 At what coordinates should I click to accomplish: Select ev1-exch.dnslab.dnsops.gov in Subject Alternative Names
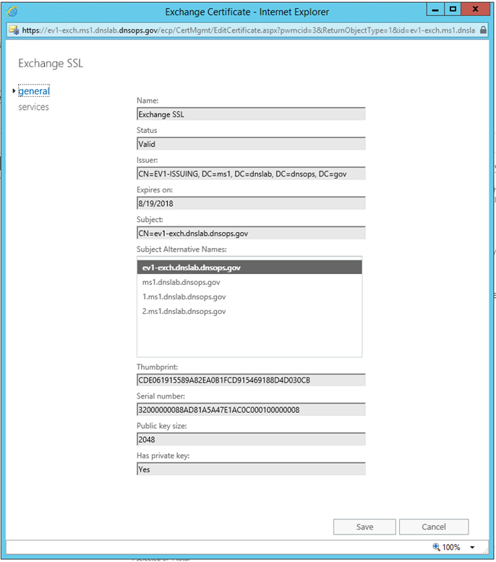pyautogui.click(x=249, y=268)
